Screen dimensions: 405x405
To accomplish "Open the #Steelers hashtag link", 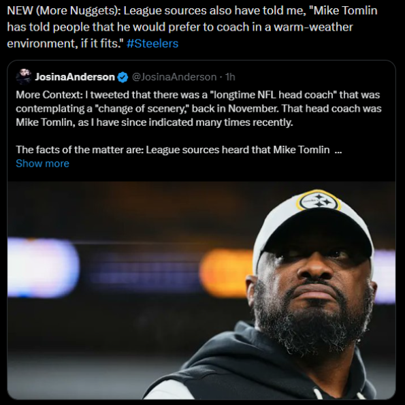I will (x=152, y=44).
